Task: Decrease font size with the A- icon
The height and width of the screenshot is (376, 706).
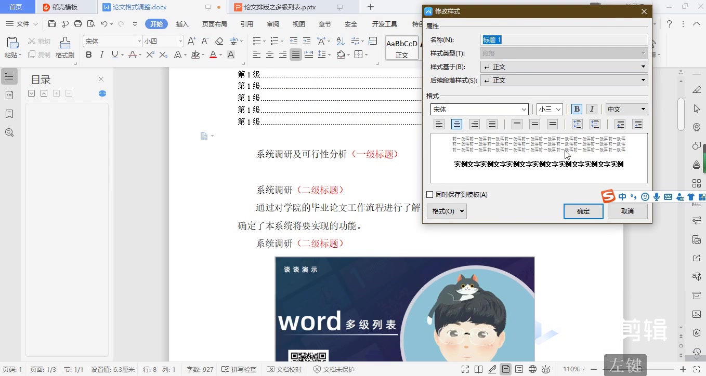Action: pos(205,41)
